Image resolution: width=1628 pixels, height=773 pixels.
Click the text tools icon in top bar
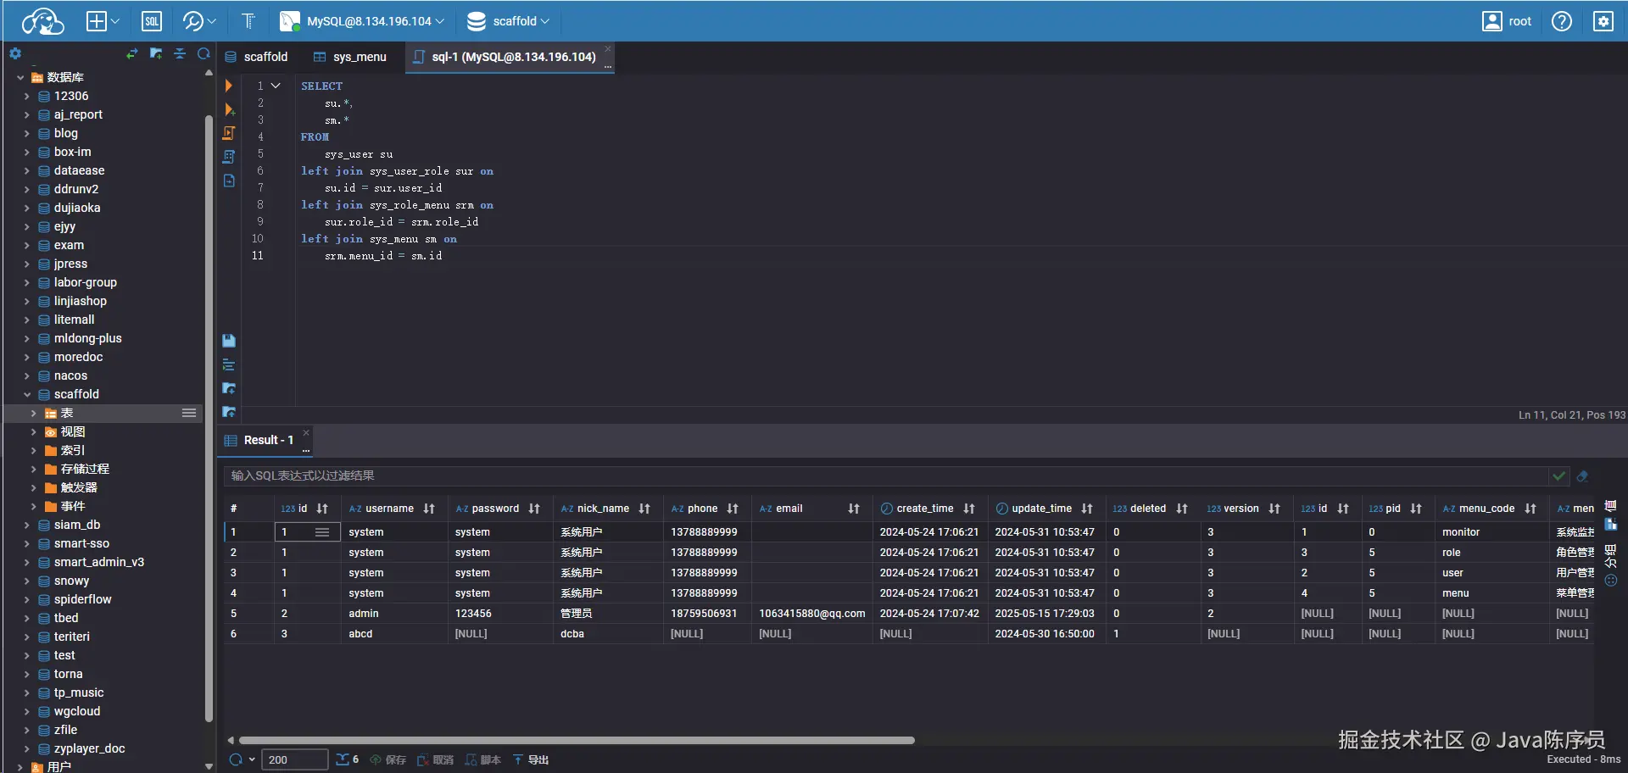248,21
